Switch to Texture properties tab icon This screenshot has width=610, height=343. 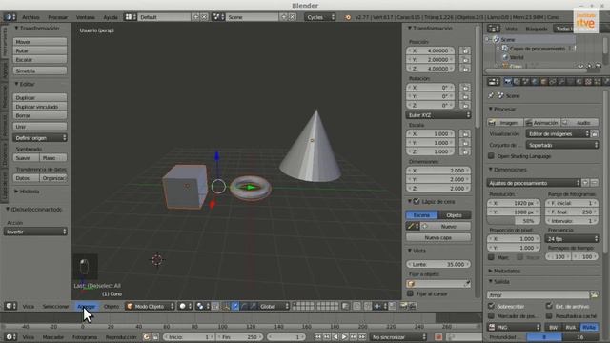[x=588, y=82]
